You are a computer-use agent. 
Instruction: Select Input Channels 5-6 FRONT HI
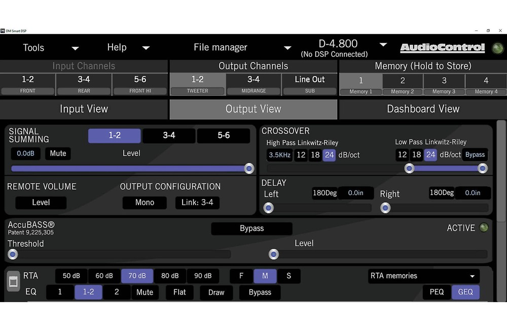140,84
